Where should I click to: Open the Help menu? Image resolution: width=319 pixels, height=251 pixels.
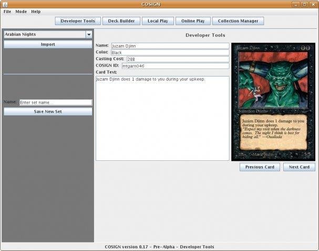[36, 12]
